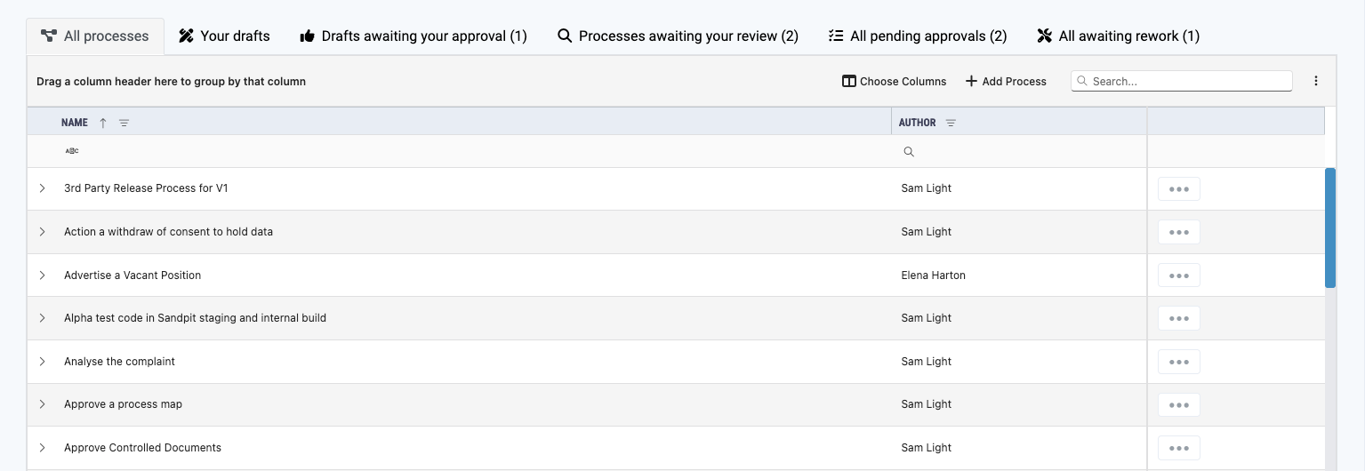This screenshot has width=1365, height=471.
Task: Open actions menu for Approve Controlled Documents
Action: pos(1179,448)
